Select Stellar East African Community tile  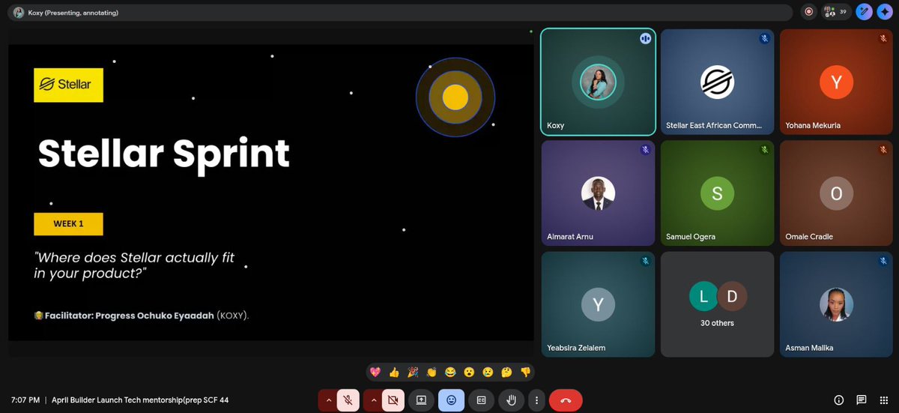[x=717, y=82]
